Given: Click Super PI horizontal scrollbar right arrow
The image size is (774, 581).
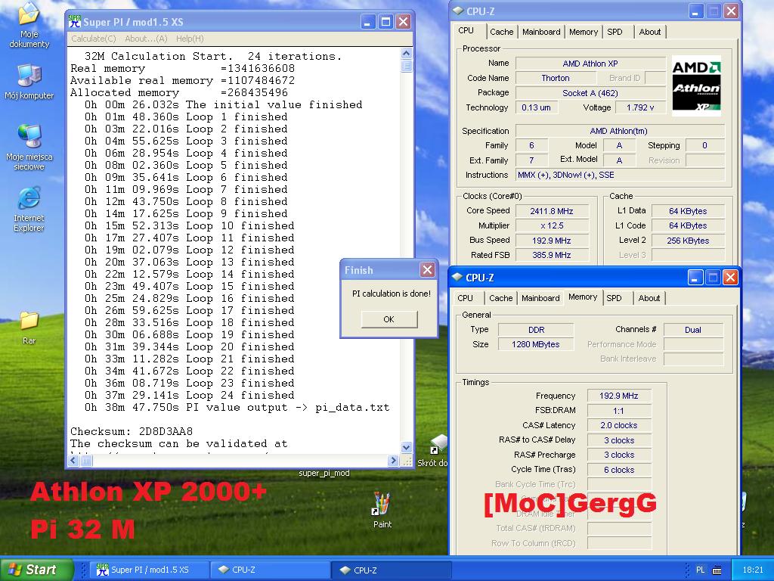Looking at the screenshot, I should 393,461.
